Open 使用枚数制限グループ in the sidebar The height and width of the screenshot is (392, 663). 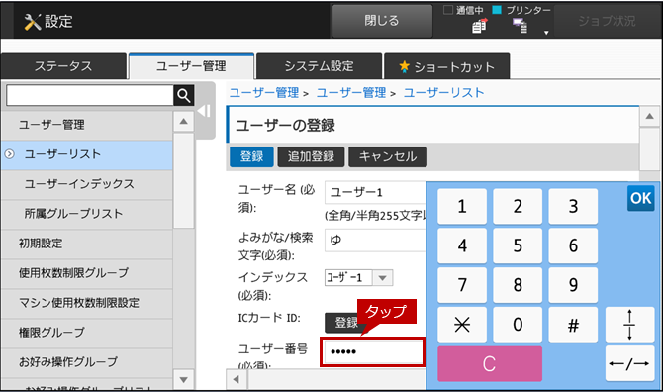[x=87, y=273]
